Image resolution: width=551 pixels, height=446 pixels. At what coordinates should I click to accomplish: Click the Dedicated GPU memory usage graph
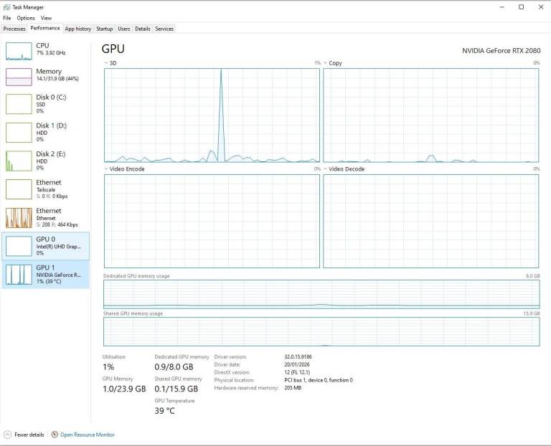pyautogui.click(x=321, y=294)
